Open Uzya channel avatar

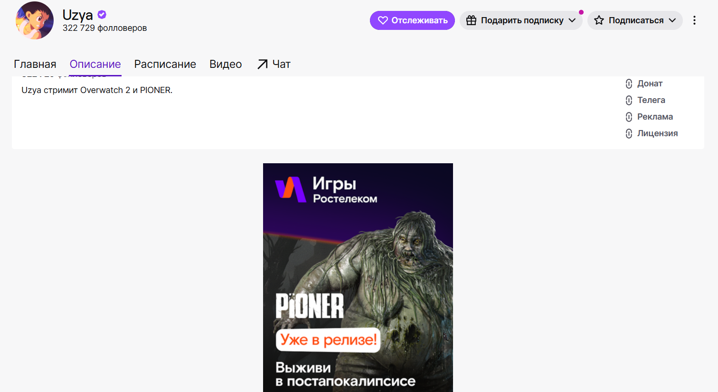click(x=35, y=20)
